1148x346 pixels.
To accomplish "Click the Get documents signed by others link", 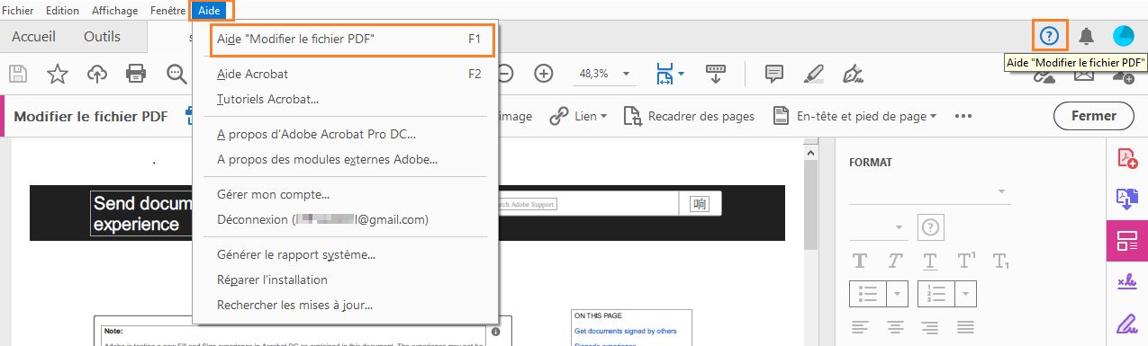I will pos(626,331).
